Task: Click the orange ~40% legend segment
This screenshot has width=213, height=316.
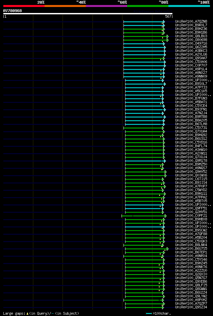Action: point(65,6)
